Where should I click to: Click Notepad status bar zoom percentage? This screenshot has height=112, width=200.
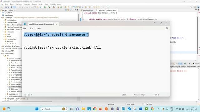[124, 95]
